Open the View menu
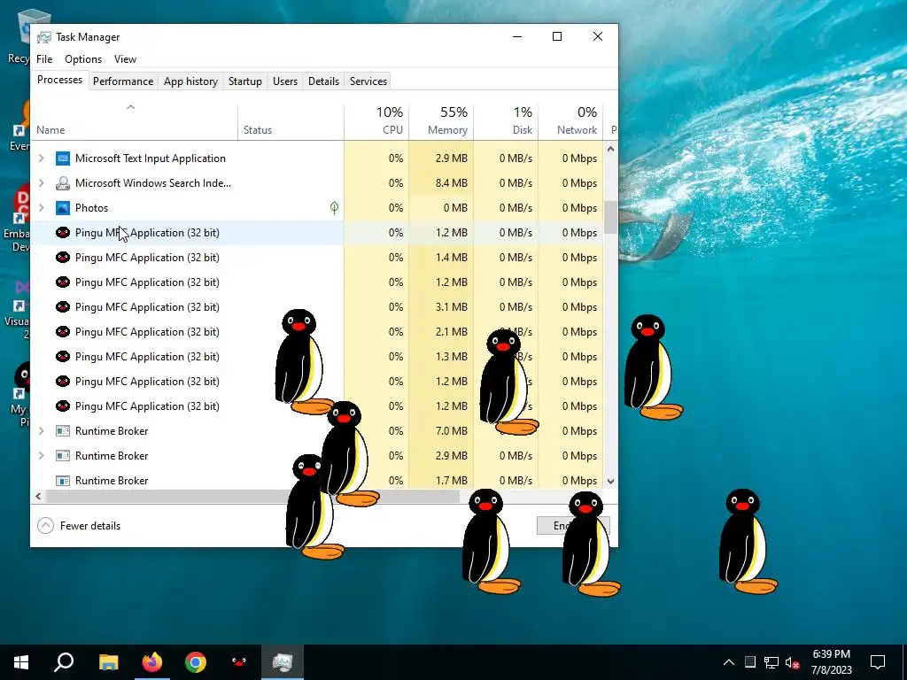The image size is (907, 680). click(x=125, y=59)
